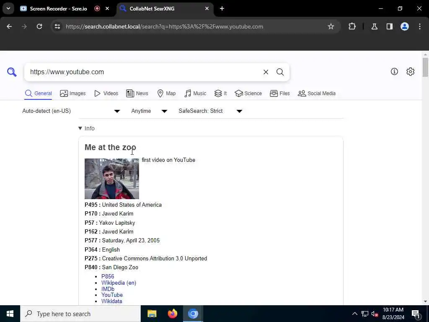Click 'Creative Commons Attribution 3.0 Unported' text
The image size is (429, 322).
pyautogui.click(x=155, y=258)
